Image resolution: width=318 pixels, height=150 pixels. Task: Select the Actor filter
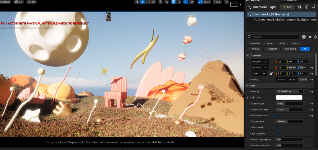[x=269, y=43]
